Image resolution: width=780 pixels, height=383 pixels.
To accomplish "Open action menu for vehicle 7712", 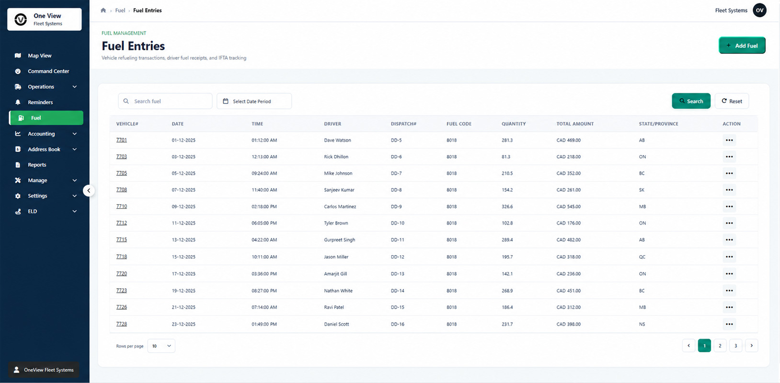I will (x=729, y=223).
